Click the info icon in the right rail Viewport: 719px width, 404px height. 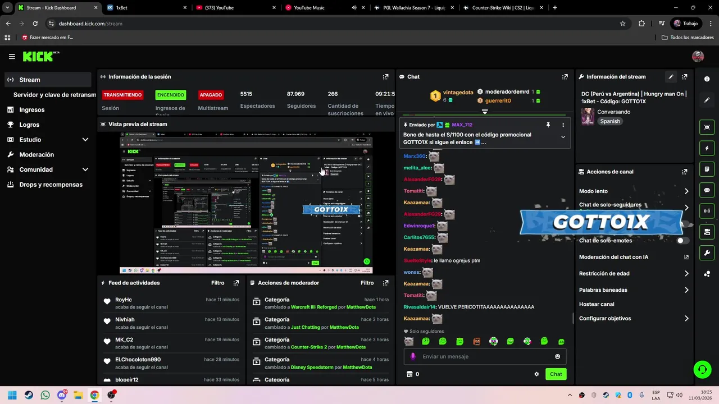[707, 79]
